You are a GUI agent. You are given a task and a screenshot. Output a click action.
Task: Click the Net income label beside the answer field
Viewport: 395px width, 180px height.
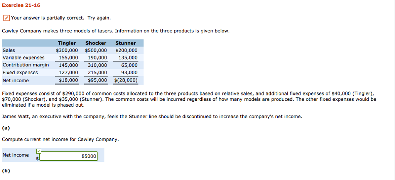[16, 155]
